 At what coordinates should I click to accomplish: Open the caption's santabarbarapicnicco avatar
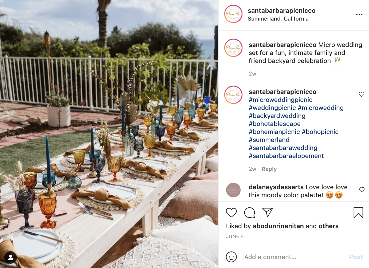(233, 48)
